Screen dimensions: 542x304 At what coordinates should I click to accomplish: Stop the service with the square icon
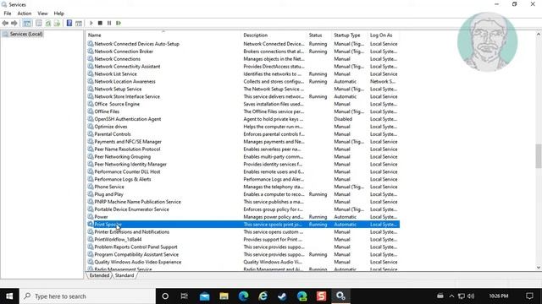[x=100, y=23]
